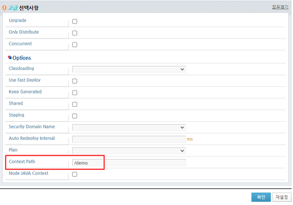
Task: Click the 고급 선택사항 header title
Action: (23, 8)
